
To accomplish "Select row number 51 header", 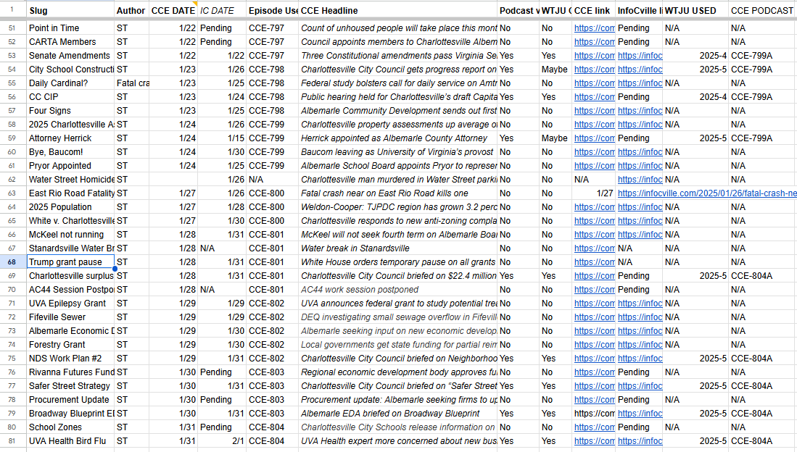I will [x=12, y=28].
